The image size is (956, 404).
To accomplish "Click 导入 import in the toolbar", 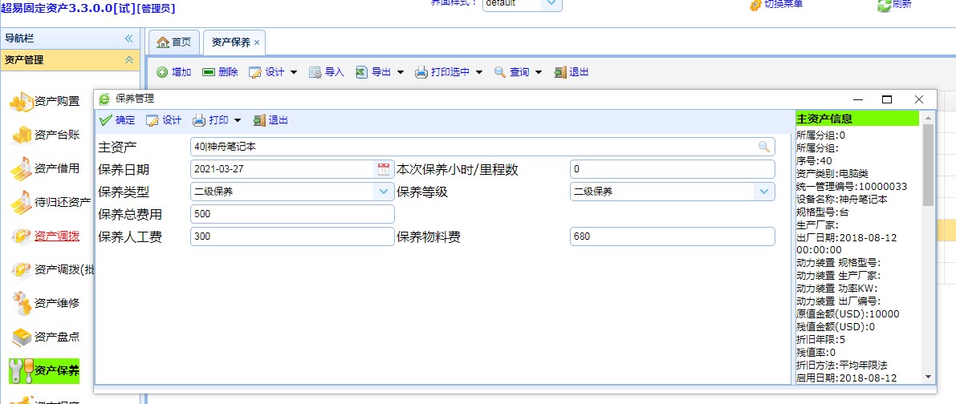I will point(326,72).
